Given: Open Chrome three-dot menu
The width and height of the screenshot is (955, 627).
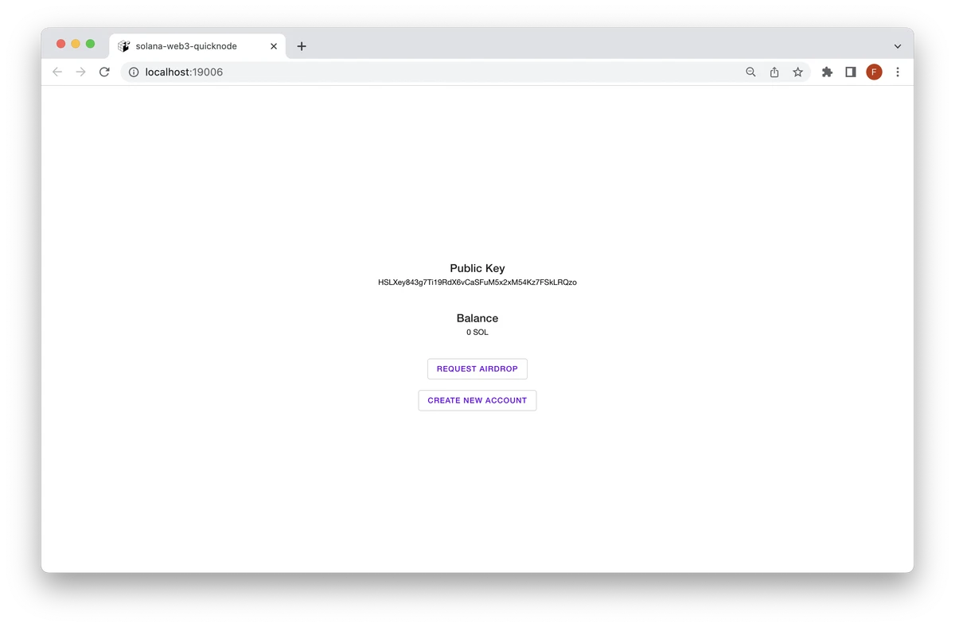Looking at the screenshot, I should click(x=898, y=72).
